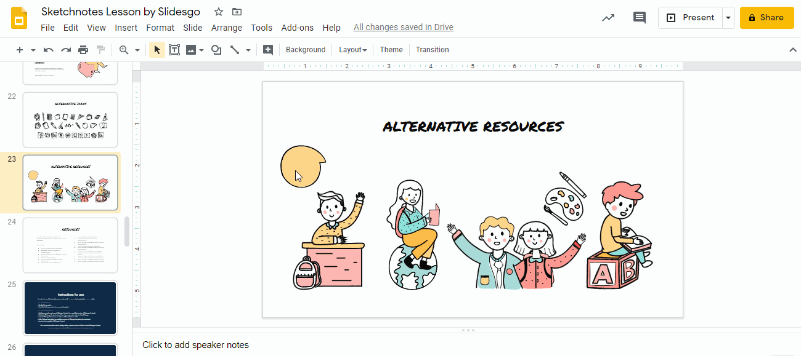Select the yellow circle shape on slide
This screenshot has width=801, height=356.
(x=303, y=166)
